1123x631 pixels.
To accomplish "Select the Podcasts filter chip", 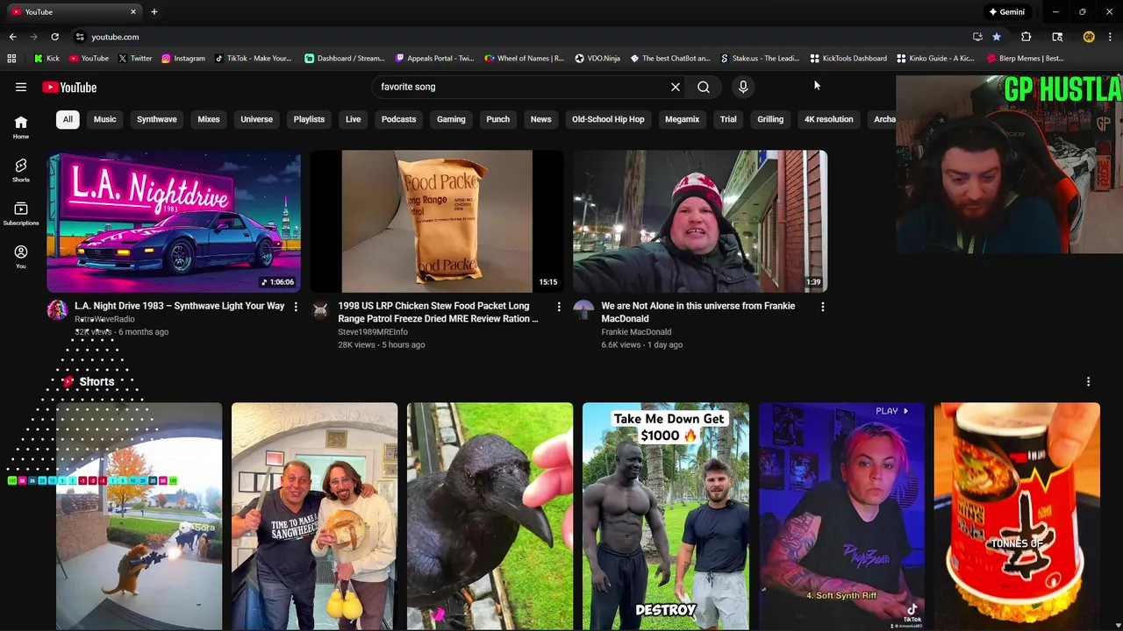I will pyautogui.click(x=399, y=119).
